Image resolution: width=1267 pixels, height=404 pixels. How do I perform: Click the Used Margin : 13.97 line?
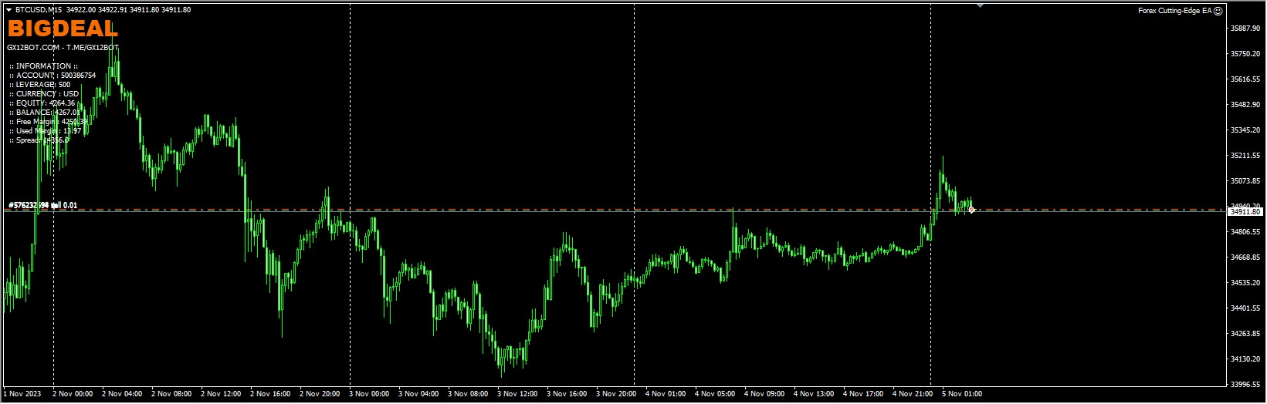(45, 131)
